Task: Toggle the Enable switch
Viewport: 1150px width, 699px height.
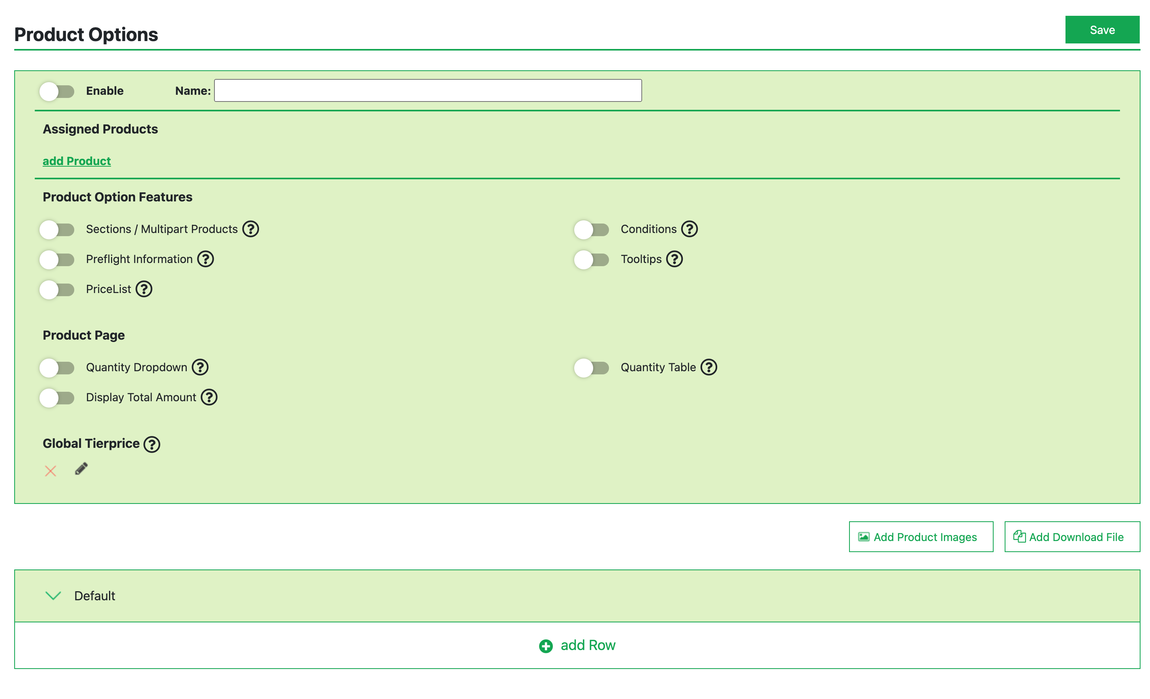Action: point(57,92)
